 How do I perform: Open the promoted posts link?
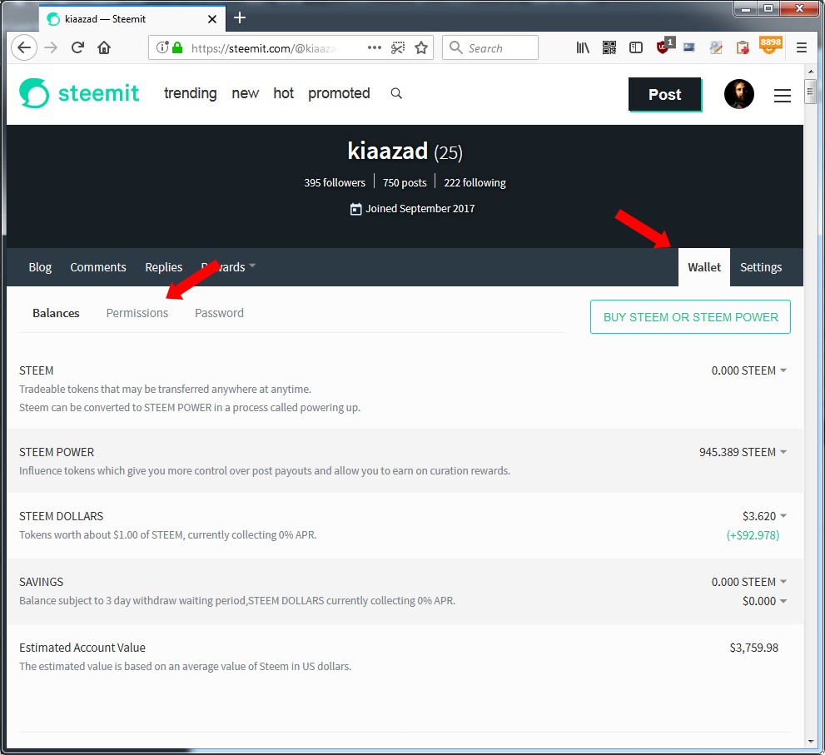tap(339, 93)
